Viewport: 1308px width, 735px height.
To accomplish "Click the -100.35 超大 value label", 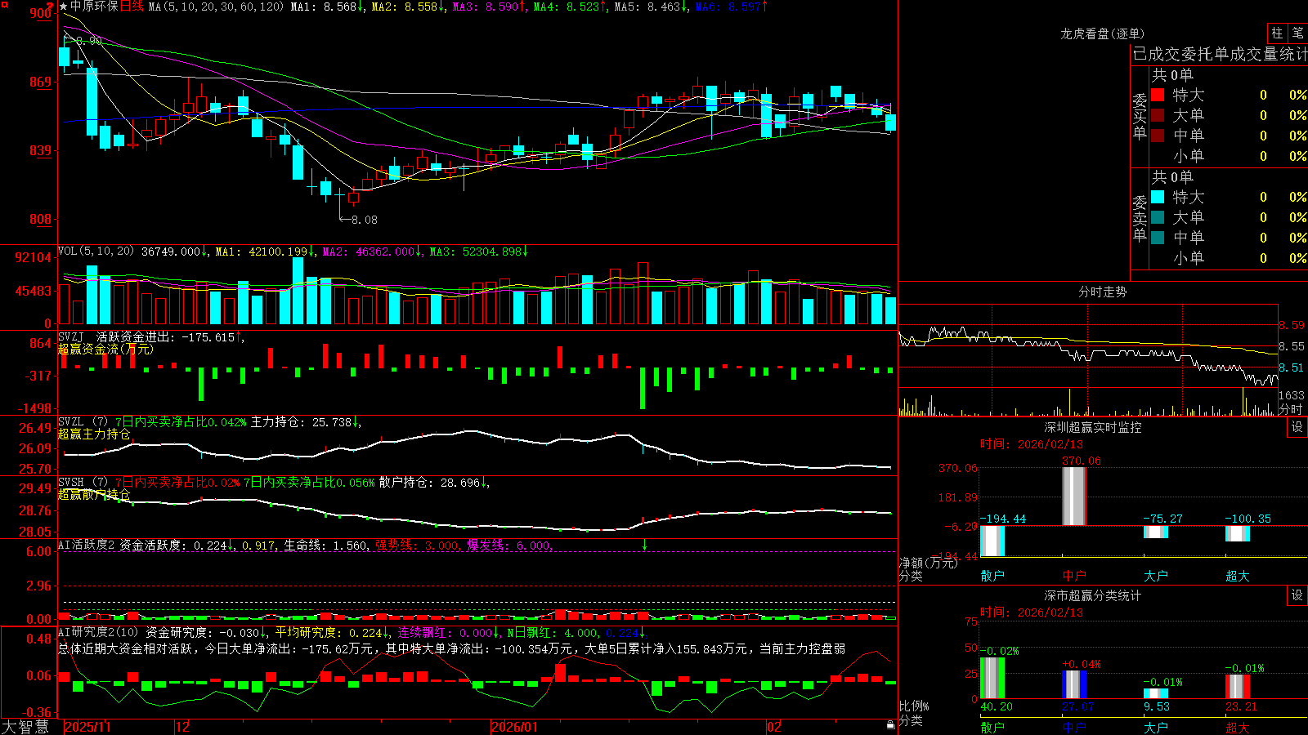I will tap(1248, 519).
